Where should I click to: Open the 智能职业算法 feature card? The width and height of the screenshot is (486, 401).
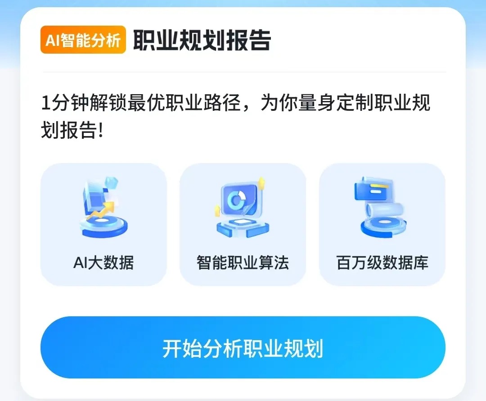pos(243,224)
